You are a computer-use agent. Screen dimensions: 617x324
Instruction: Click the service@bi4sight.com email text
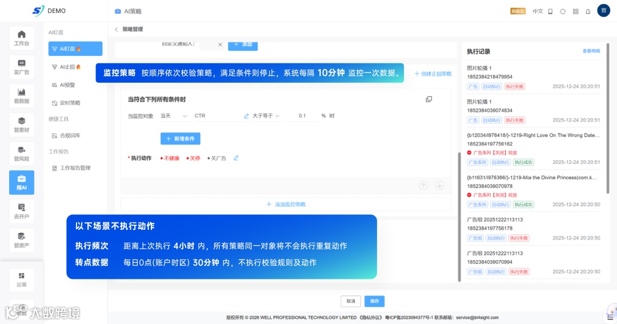(477, 318)
